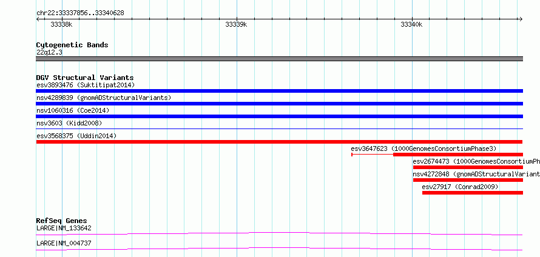The width and height of the screenshot is (540, 257).
Task: Click esv27917 (Conrad2009) label
Action: [x=460, y=187]
